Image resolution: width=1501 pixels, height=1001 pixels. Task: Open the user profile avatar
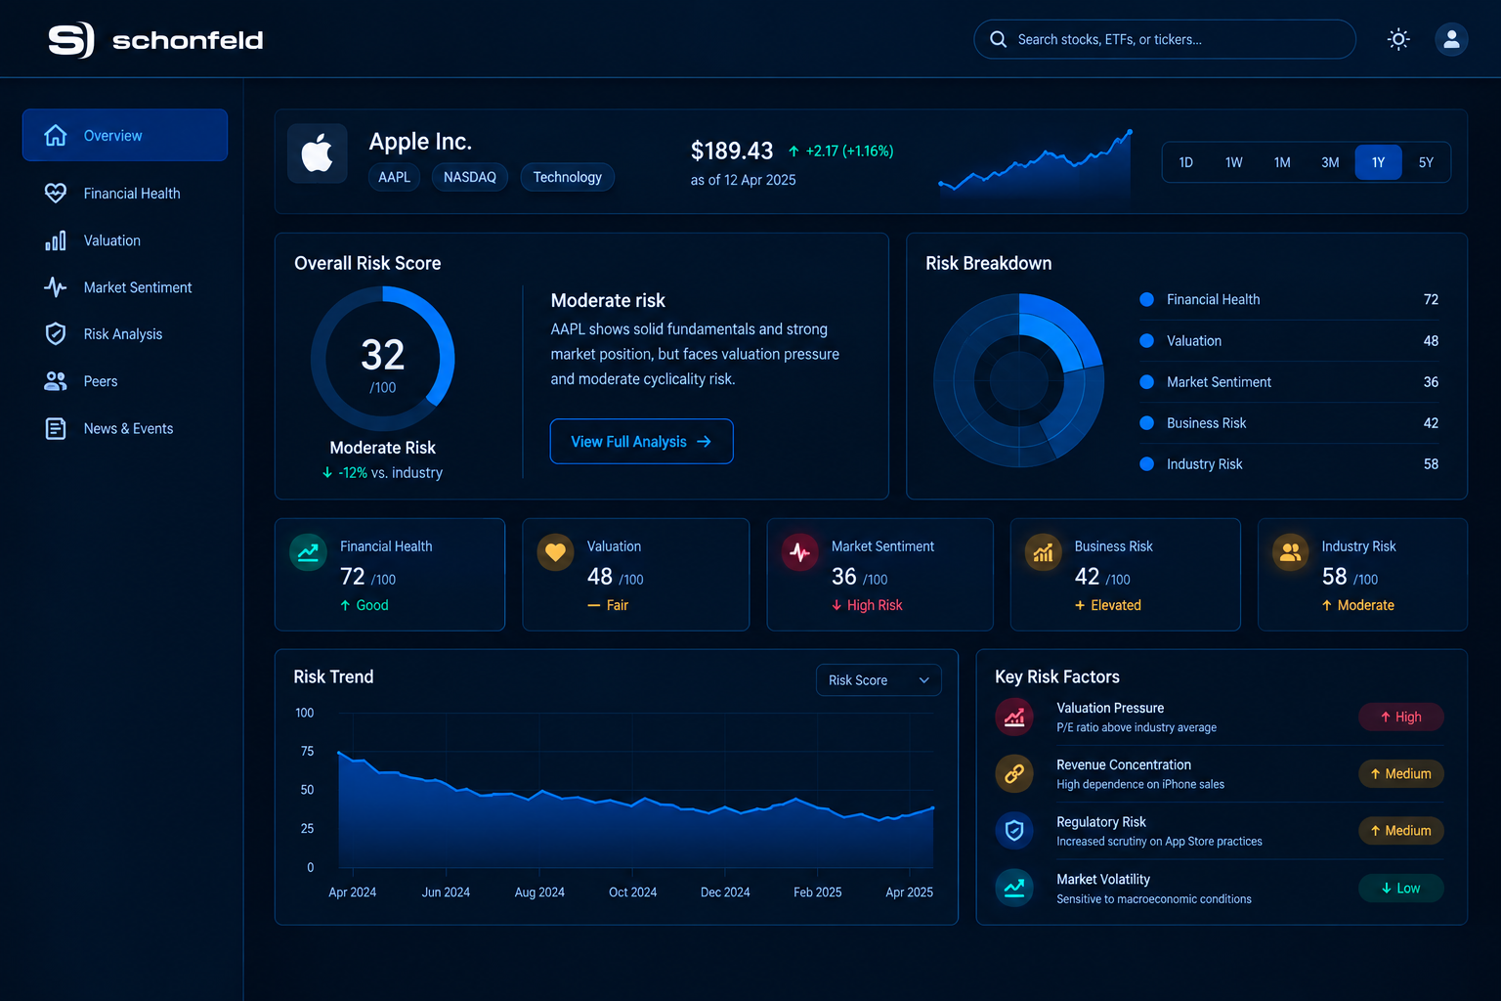(x=1451, y=39)
